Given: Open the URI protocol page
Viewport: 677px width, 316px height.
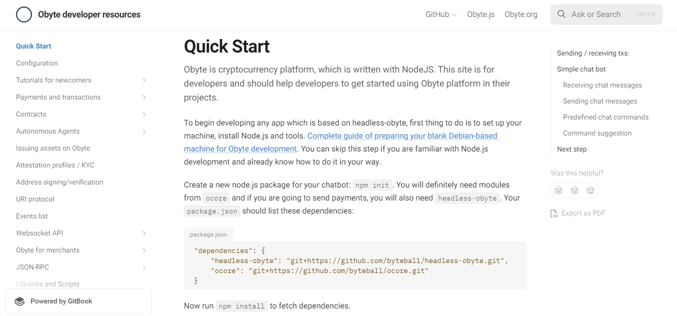Looking at the screenshot, I should click(35, 199).
